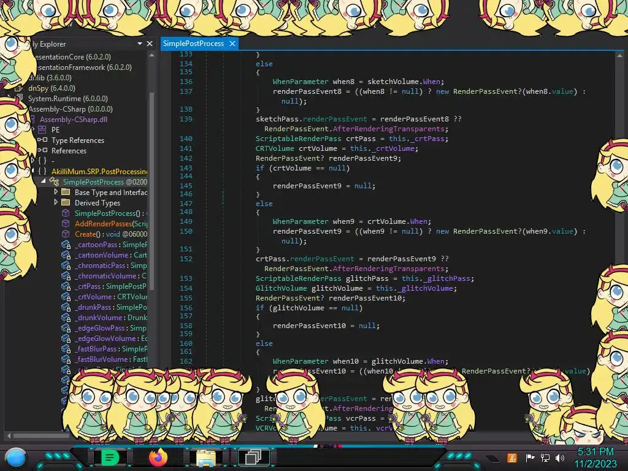This screenshot has width=628, height=471.
Task: Click the _fastBlurPass field icon
Action: click(x=66, y=349)
